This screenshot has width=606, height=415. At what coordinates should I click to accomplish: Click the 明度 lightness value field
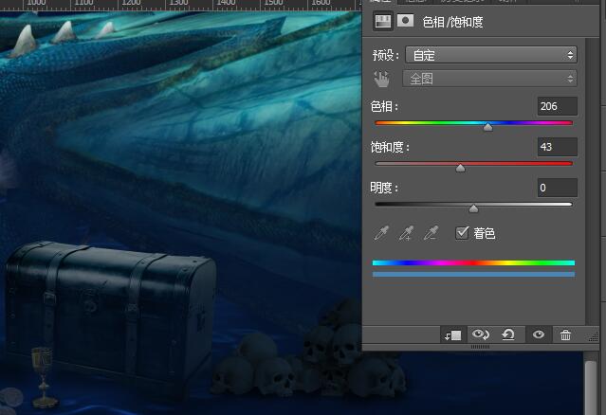pyautogui.click(x=557, y=188)
